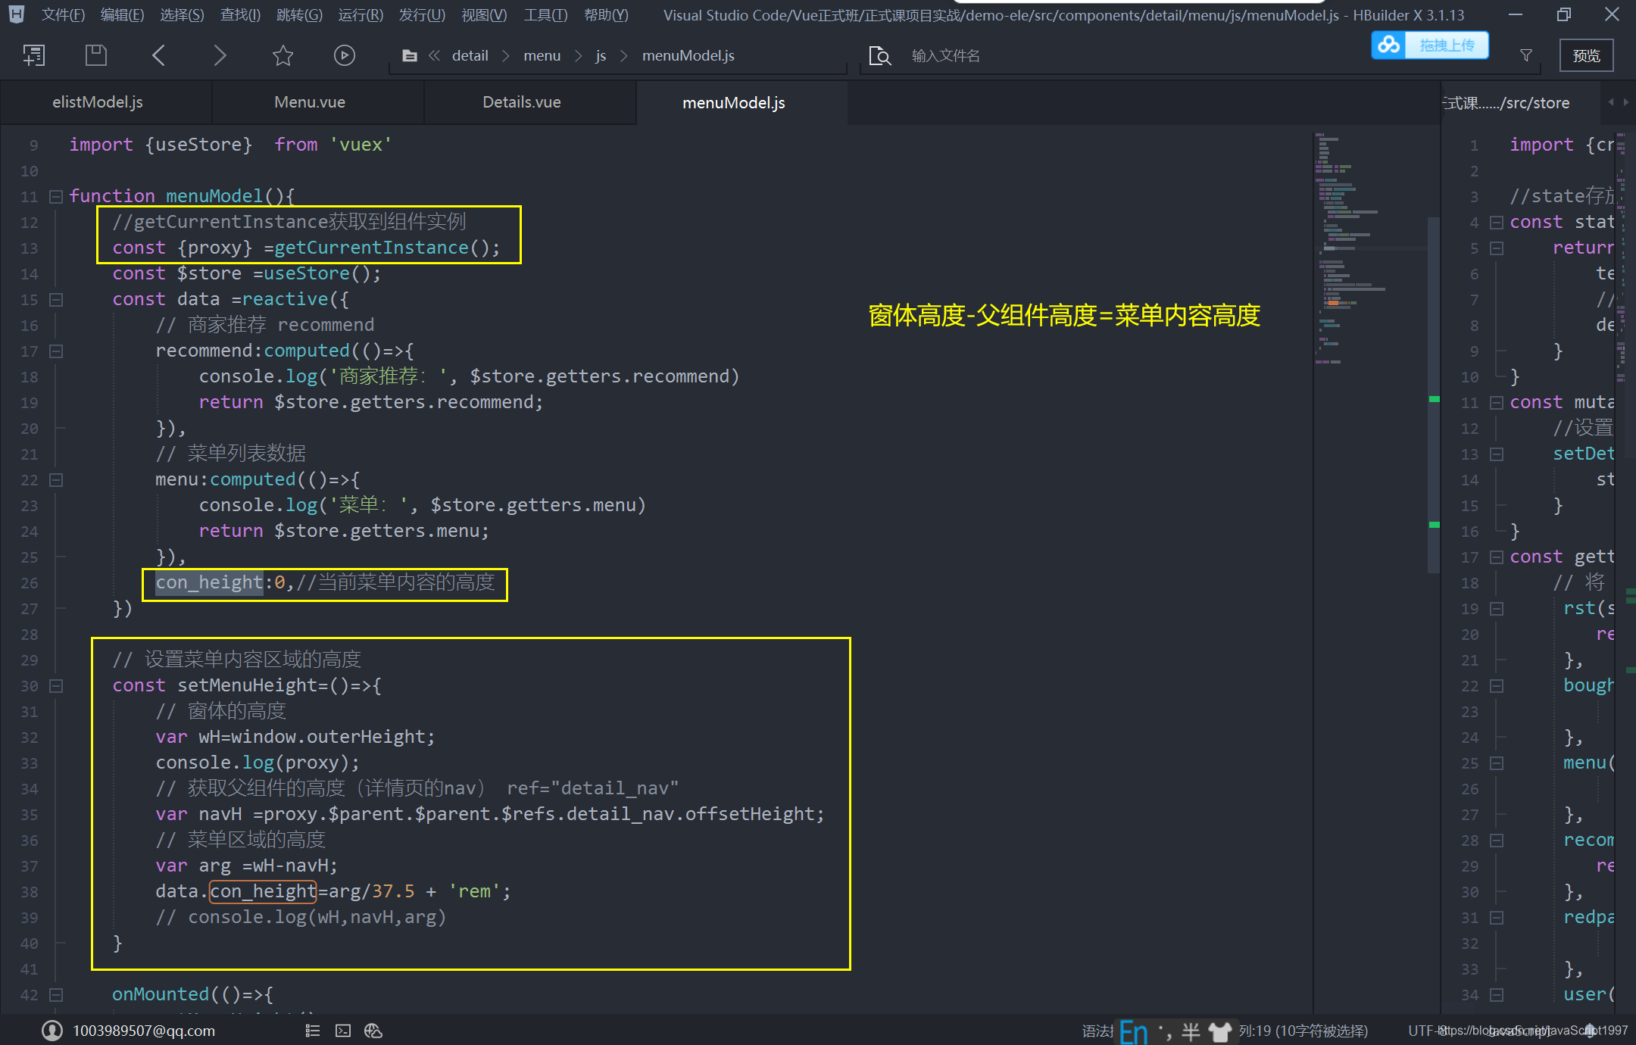Click the cloud upload icon
1636x1045 pixels.
click(1389, 45)
